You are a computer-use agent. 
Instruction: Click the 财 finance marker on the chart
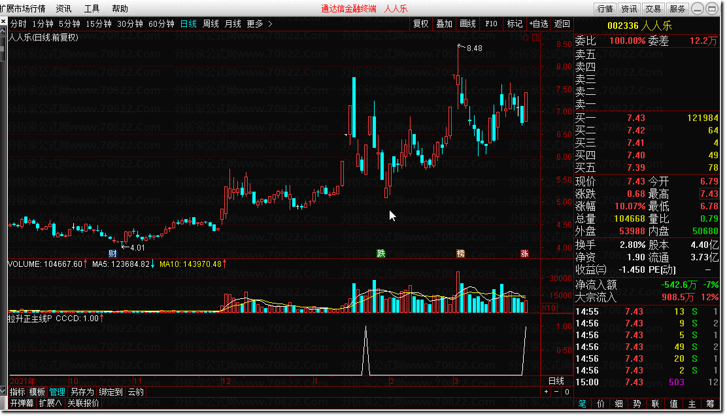(x=112, y=254)
